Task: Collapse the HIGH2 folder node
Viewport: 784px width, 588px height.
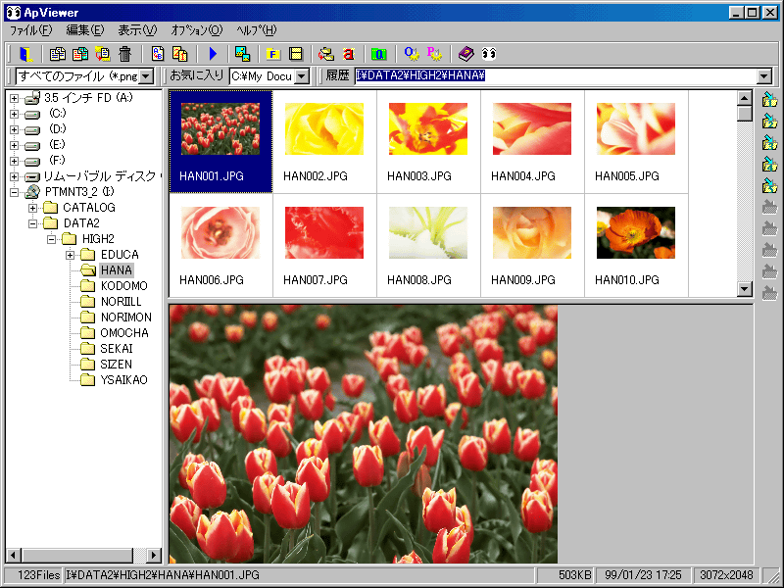Action: 52,239
